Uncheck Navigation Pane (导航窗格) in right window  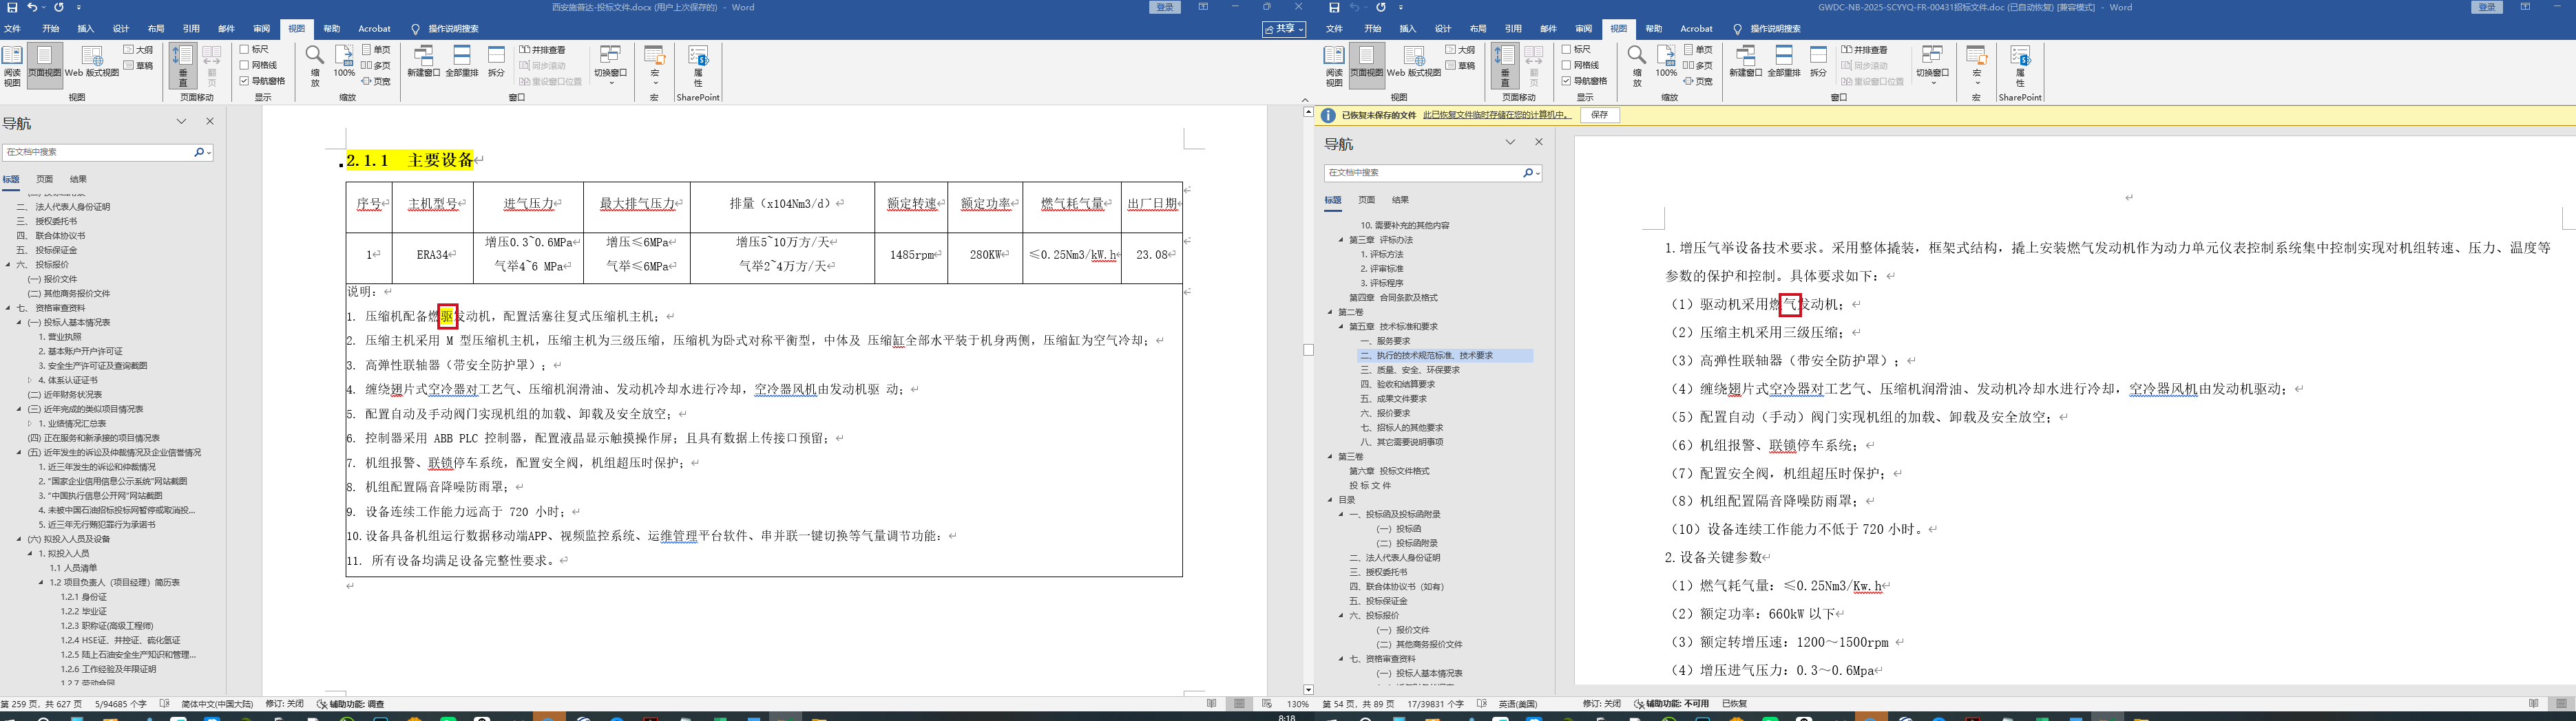tap(1567, 81)
